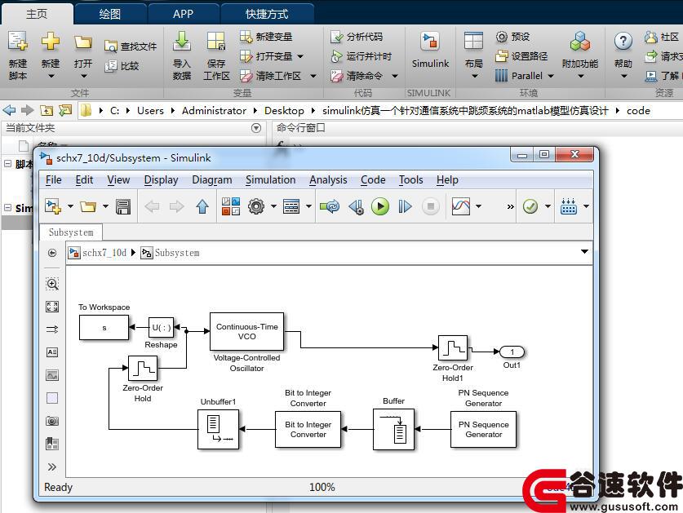This screenshot has width=683, height=513.
Task: Open the Simulink Library Browser icon
Action: coord(231,206)
